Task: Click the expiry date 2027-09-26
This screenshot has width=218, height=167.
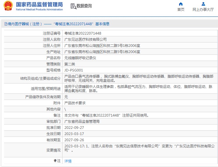Action: click(x=74, y=140)
